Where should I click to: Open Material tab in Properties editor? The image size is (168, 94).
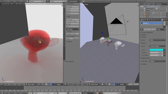point(162,20)
